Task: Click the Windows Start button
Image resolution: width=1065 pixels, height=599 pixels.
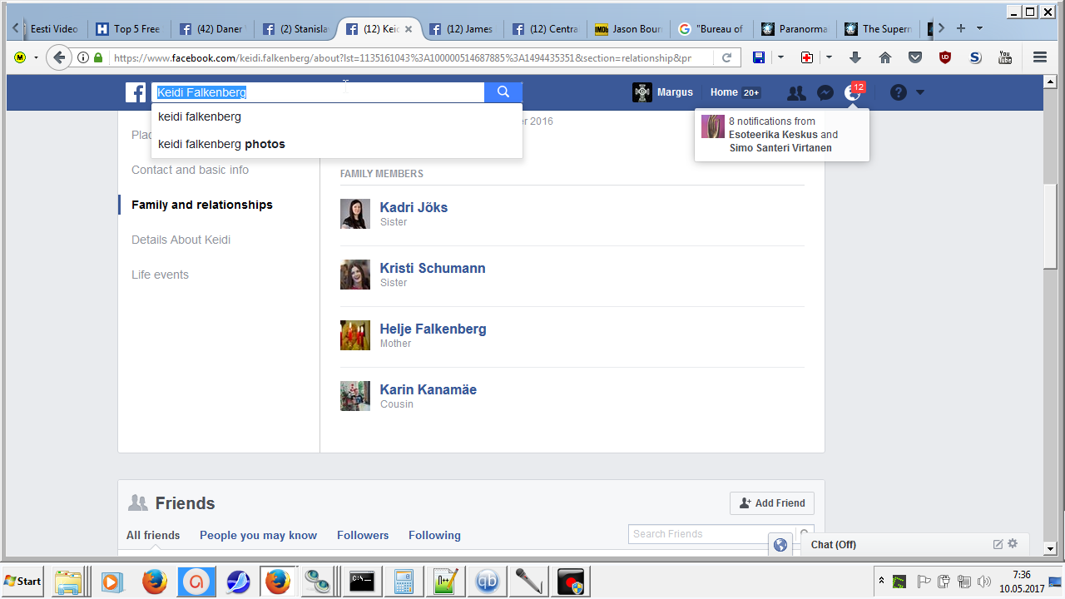Action: (23, 581)
